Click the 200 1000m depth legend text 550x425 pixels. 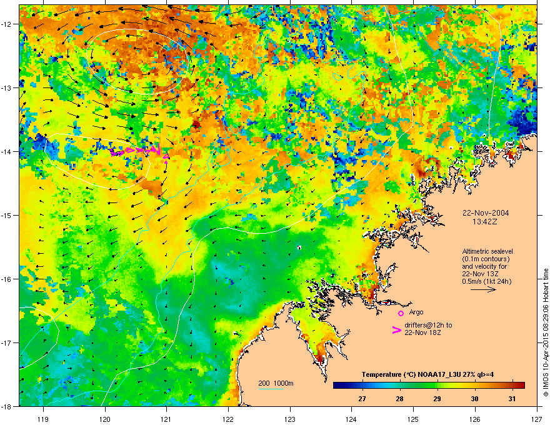point(276,383)
